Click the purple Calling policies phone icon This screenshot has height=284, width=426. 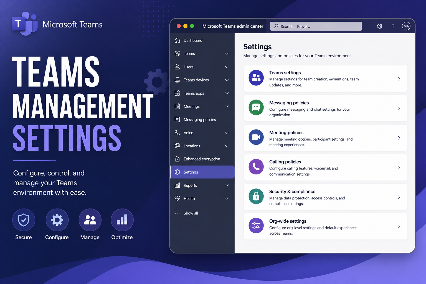[256, 167]
